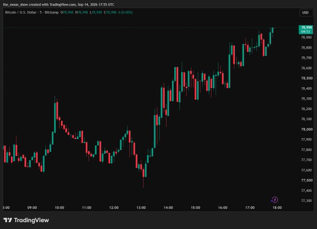Viewport: 317px width, 229px height.
Task: Click the 16:00 time axis label
Action: coord(222,208)
